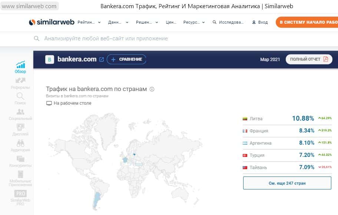Click the 7.09% traffic share value
The image size is (338, 215).
[x=307, y=167]
